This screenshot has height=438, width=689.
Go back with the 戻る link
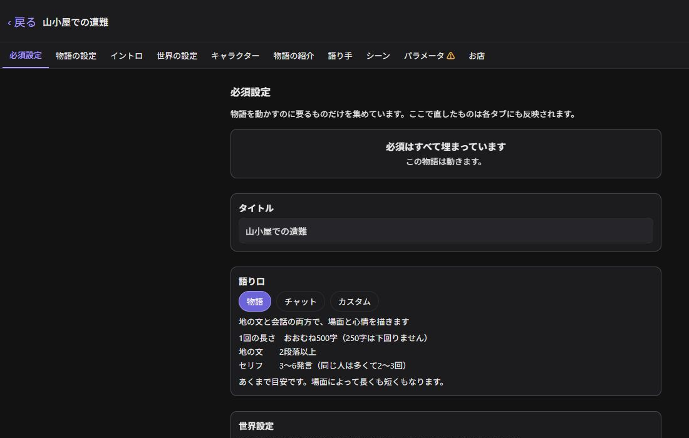[21, 23]
